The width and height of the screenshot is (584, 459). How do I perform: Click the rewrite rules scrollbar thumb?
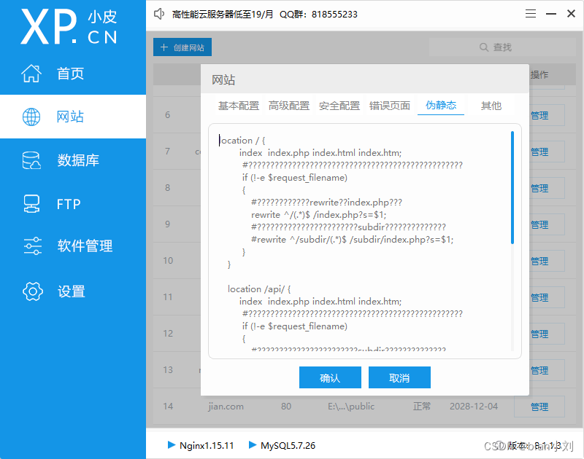pyautogui.click(x=512, y=187)
